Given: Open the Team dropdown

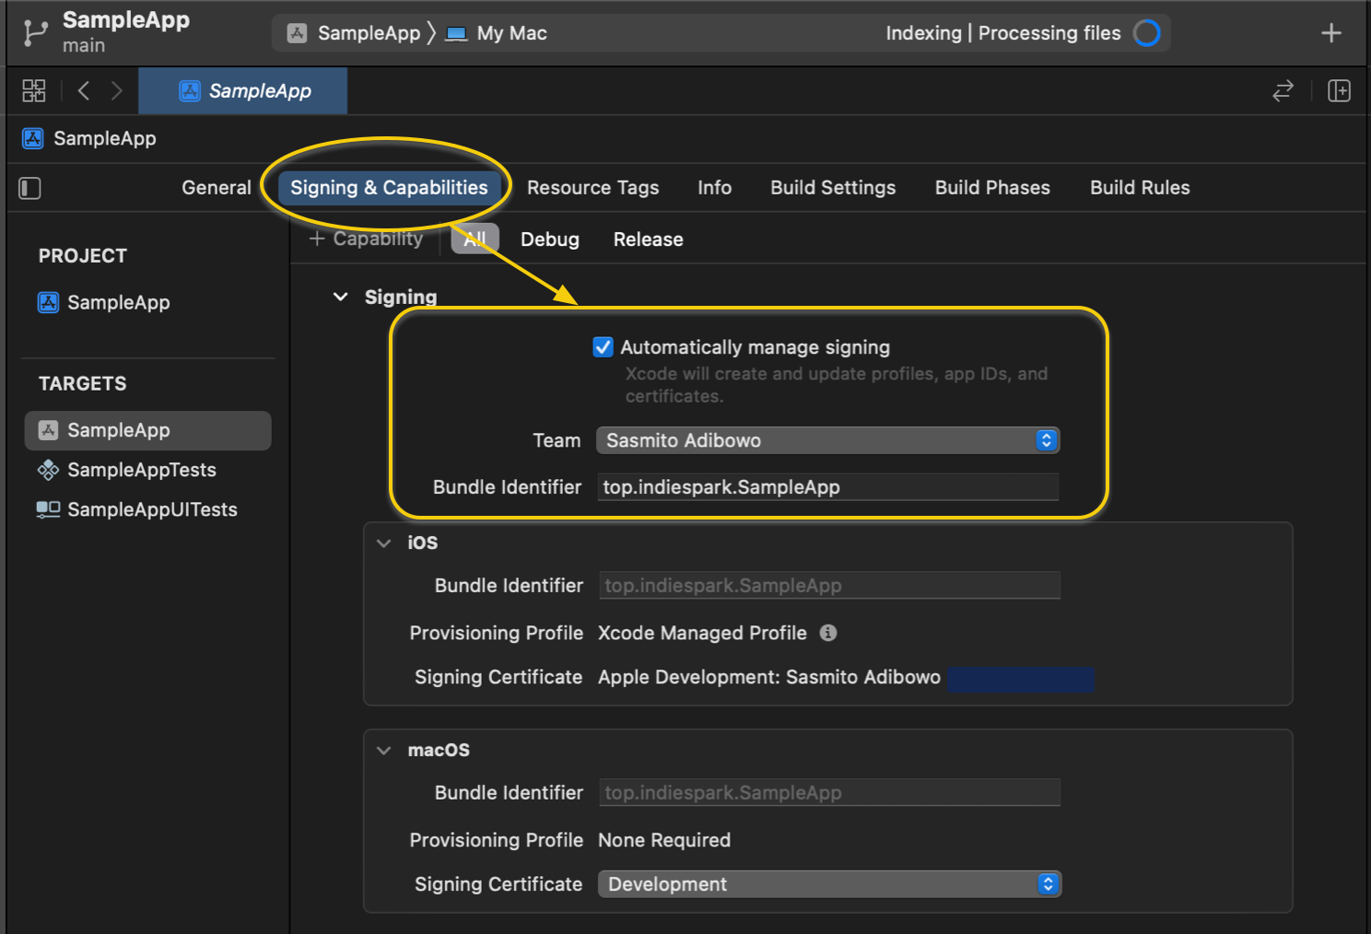Looking at the screenshot, I should click(x=828, y=440).
